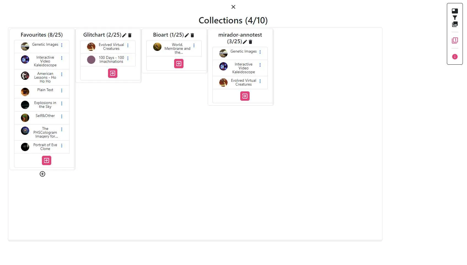Open the filter icon in right sidebar
The width and height of the screenshot is (467, 265).
(455, 18)
